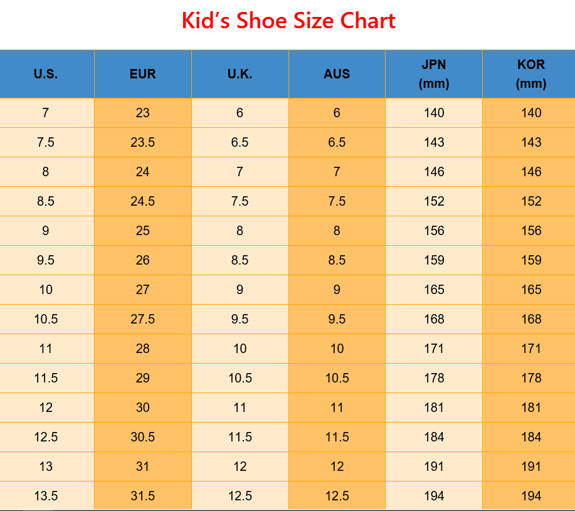Click the KOR 194 cell

(530, 496)
